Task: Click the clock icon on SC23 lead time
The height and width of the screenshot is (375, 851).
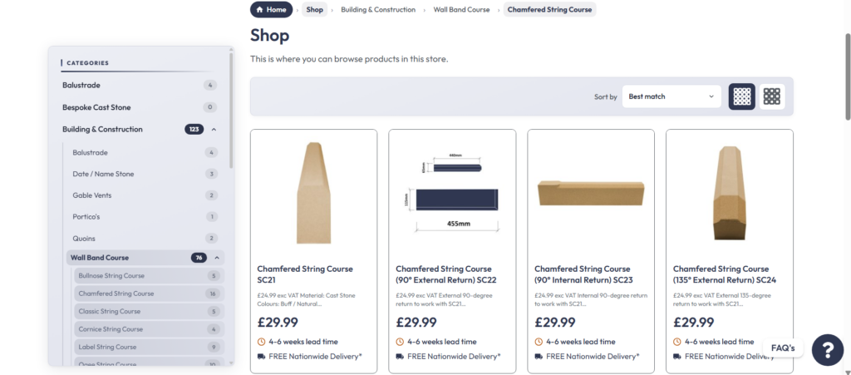Action: point(539,342)
